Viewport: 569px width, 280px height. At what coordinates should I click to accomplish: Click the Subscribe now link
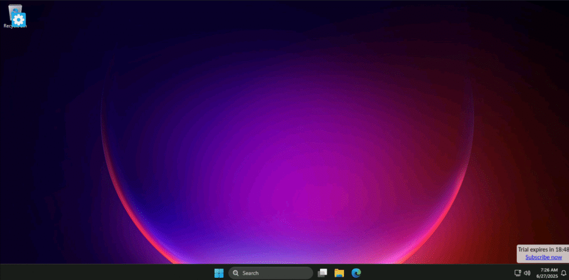click(x=543, y=257)
